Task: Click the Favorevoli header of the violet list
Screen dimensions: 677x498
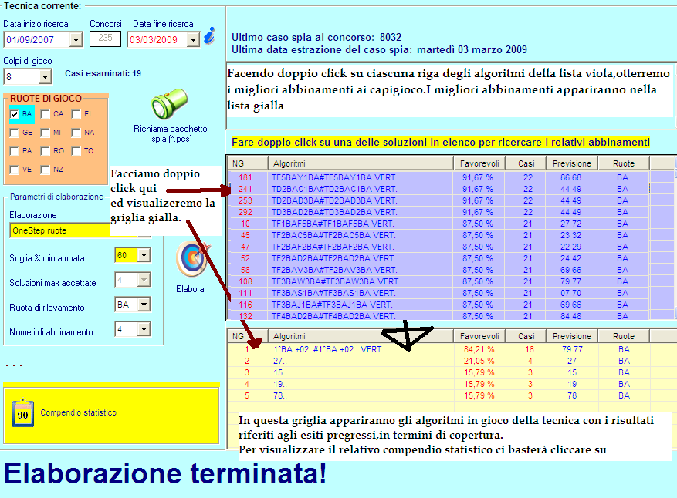Action: [x=479, y=163]
